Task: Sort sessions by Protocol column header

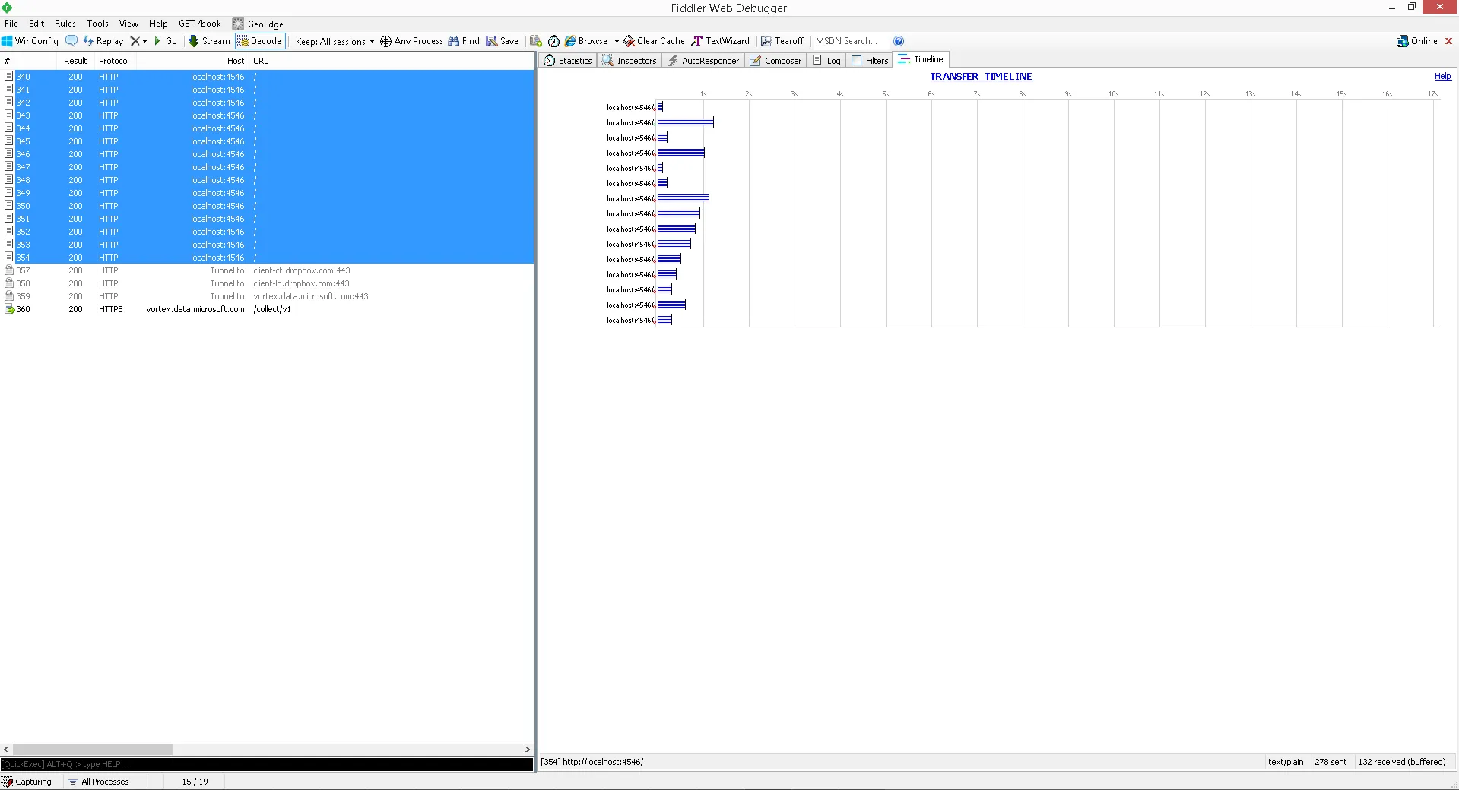Action: [x=114, y=61]
